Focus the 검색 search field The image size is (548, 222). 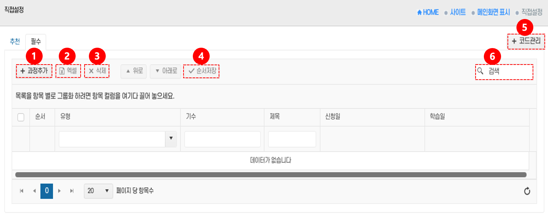tap(508, 72)
